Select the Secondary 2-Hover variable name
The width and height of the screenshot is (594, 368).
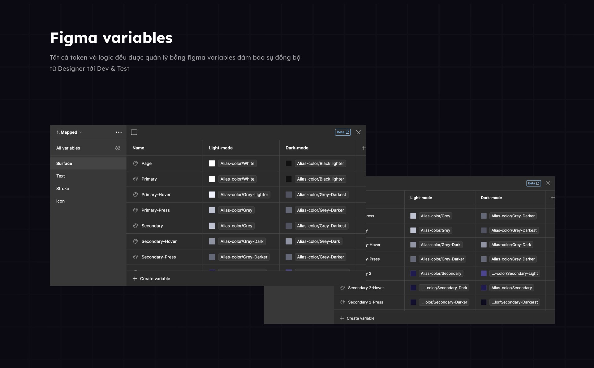pyautogui.click(x=366, y=288)
